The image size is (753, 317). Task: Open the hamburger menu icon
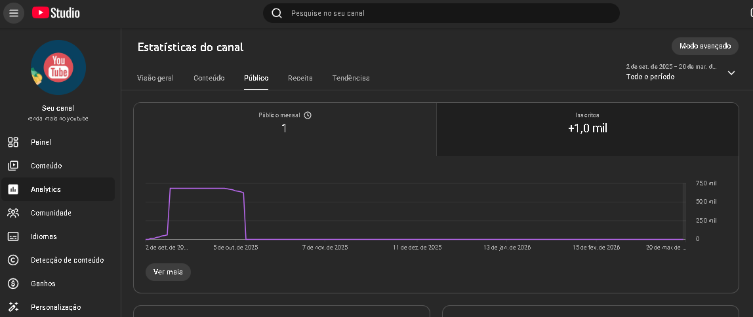coord(14,13)
